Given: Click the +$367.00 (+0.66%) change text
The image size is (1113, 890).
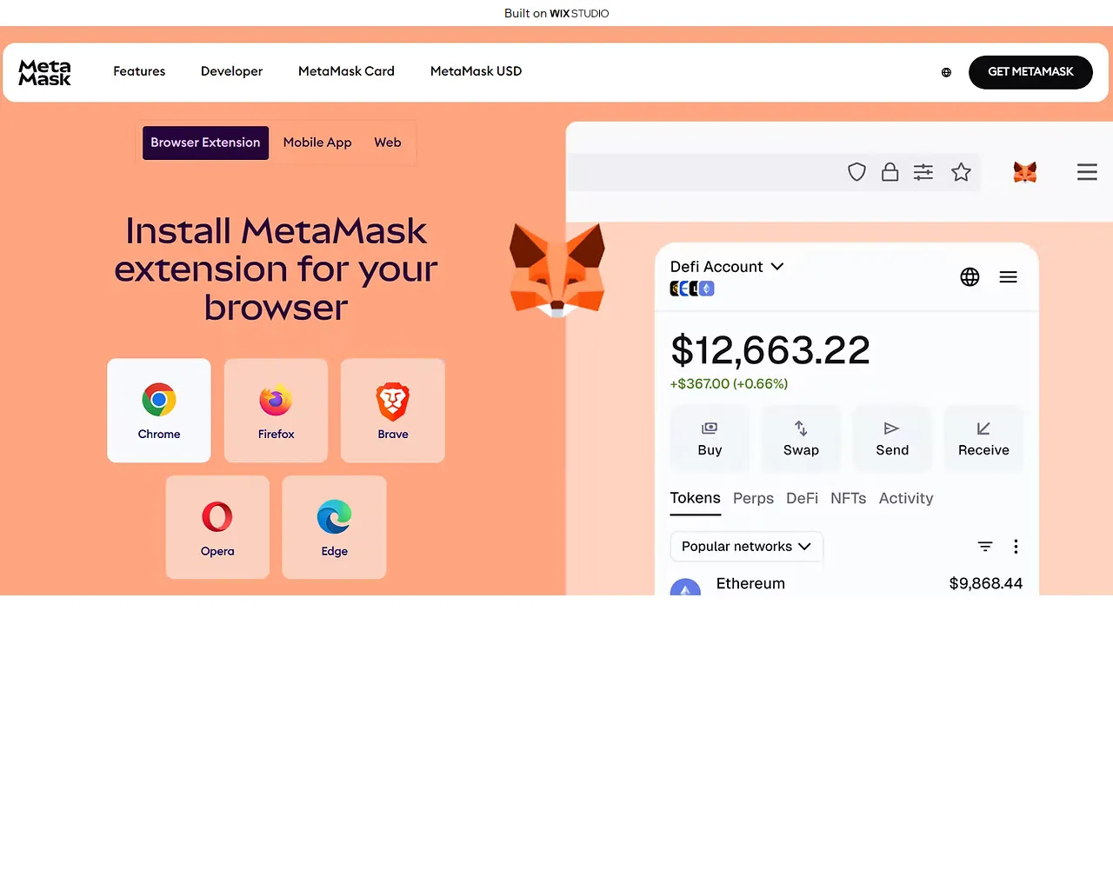Looking at the screenshot, I should [x=729, y=383].
